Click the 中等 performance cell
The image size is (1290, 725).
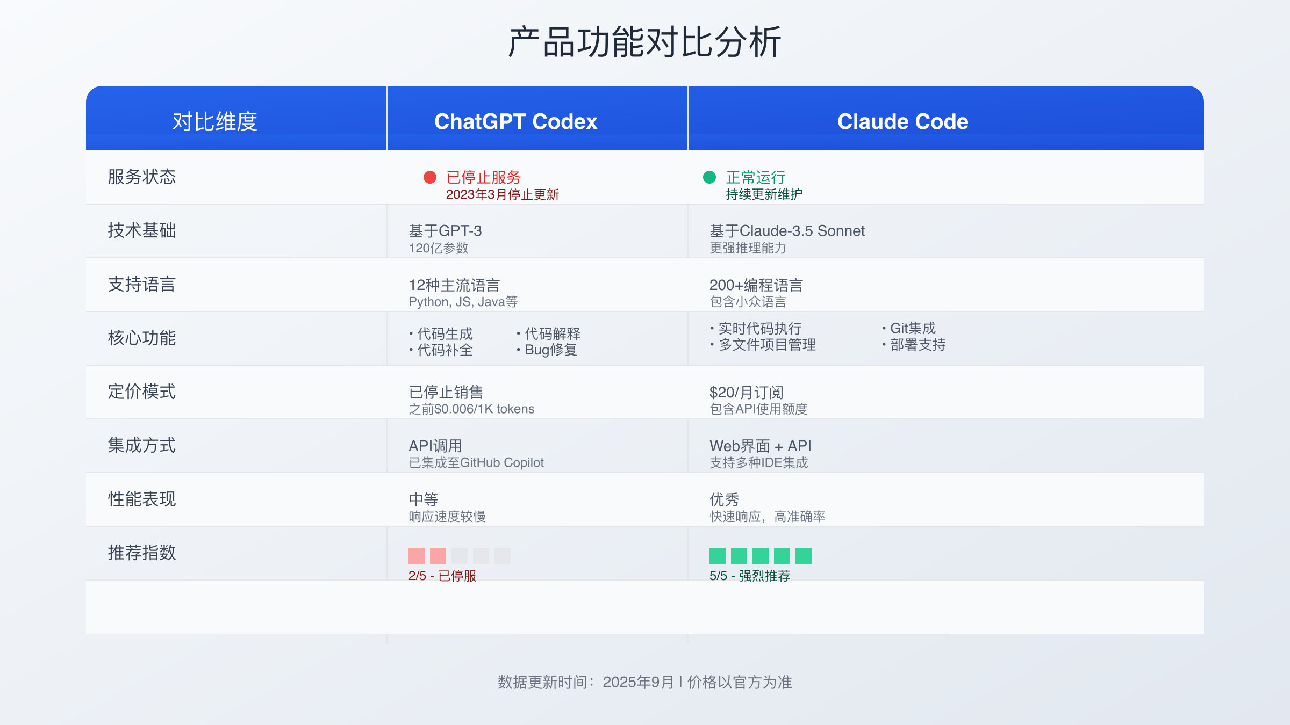424,499
